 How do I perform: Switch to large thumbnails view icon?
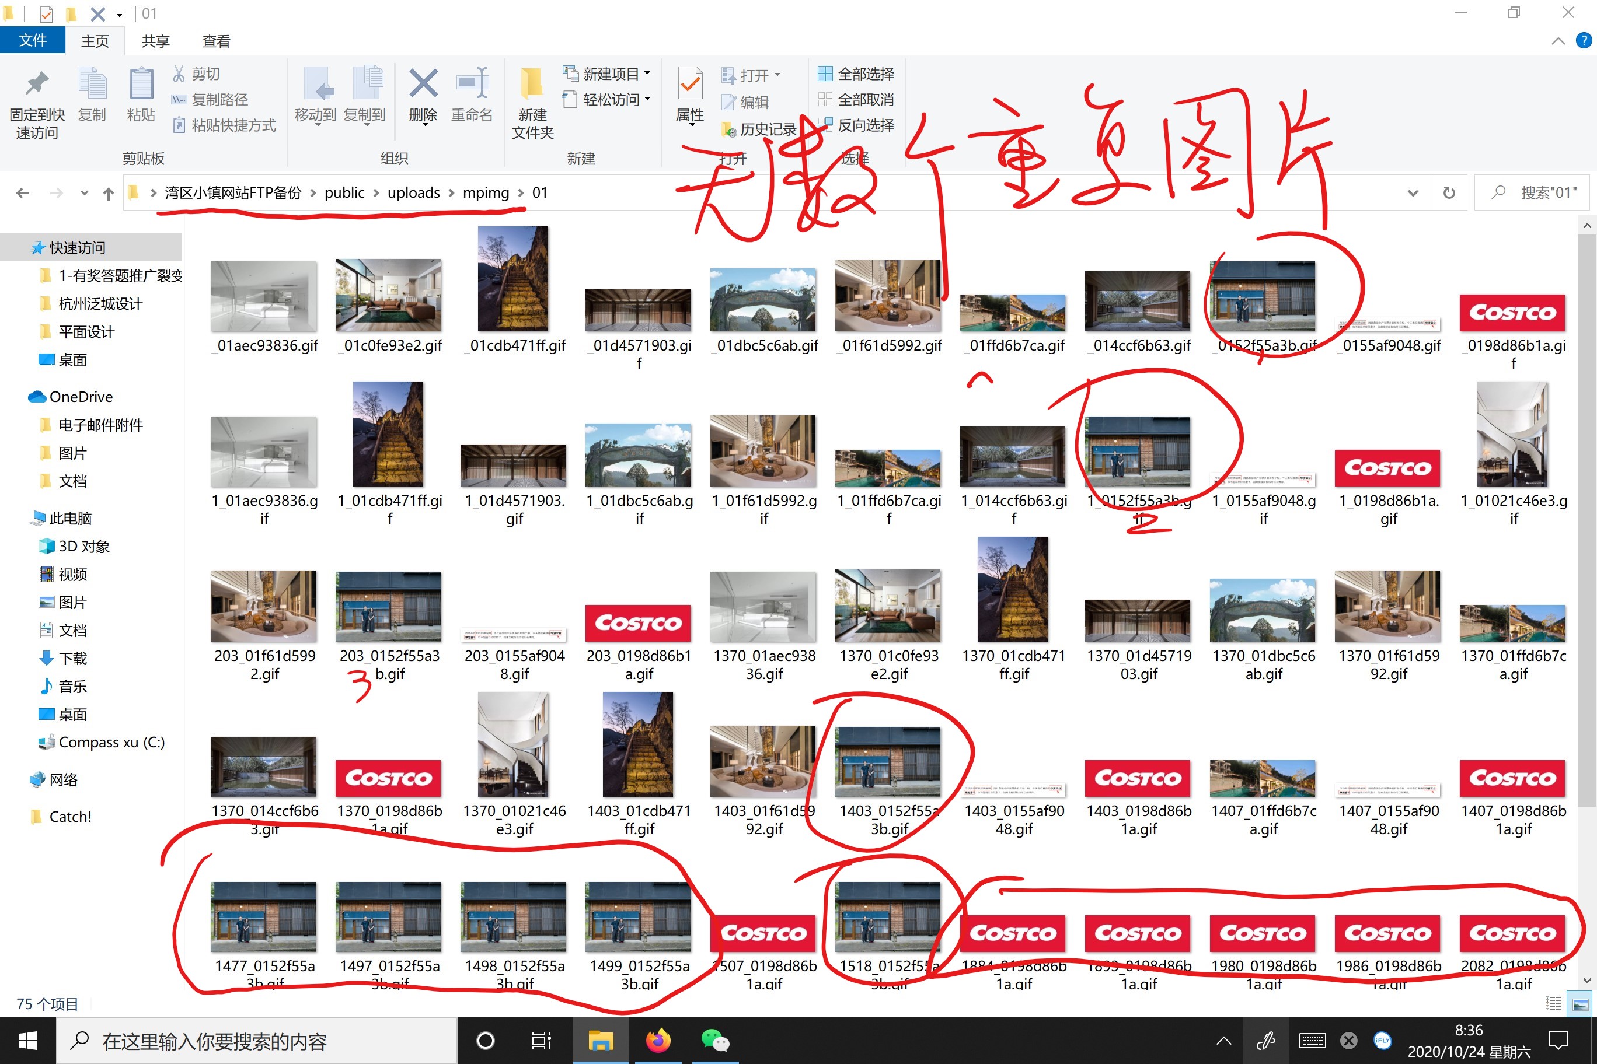(x=1580, y=1003)
